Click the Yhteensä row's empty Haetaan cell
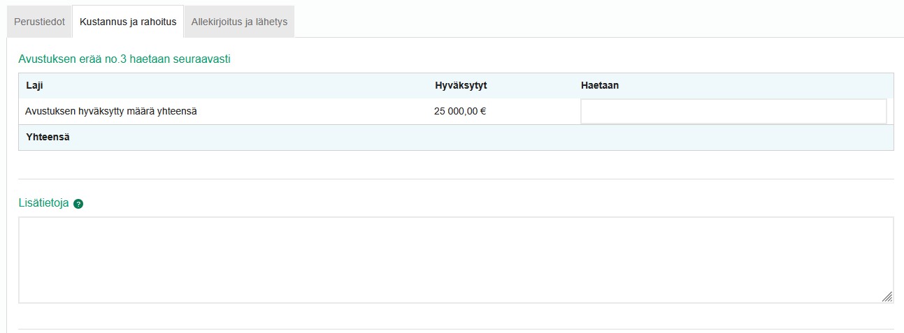Viewport: 904px width, 333px height. (x=733, y=138)
